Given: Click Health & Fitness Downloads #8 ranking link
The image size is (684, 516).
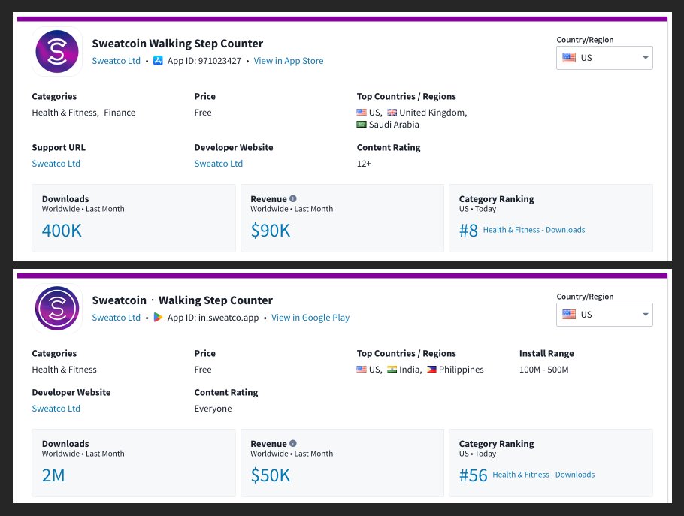Looking at the screenshot, I should tap(534, 230).
